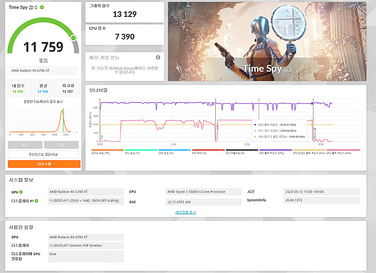Click the Time Spy hero image
The image size is (376, 273).
pyautogui.click(x=267, y=41)
